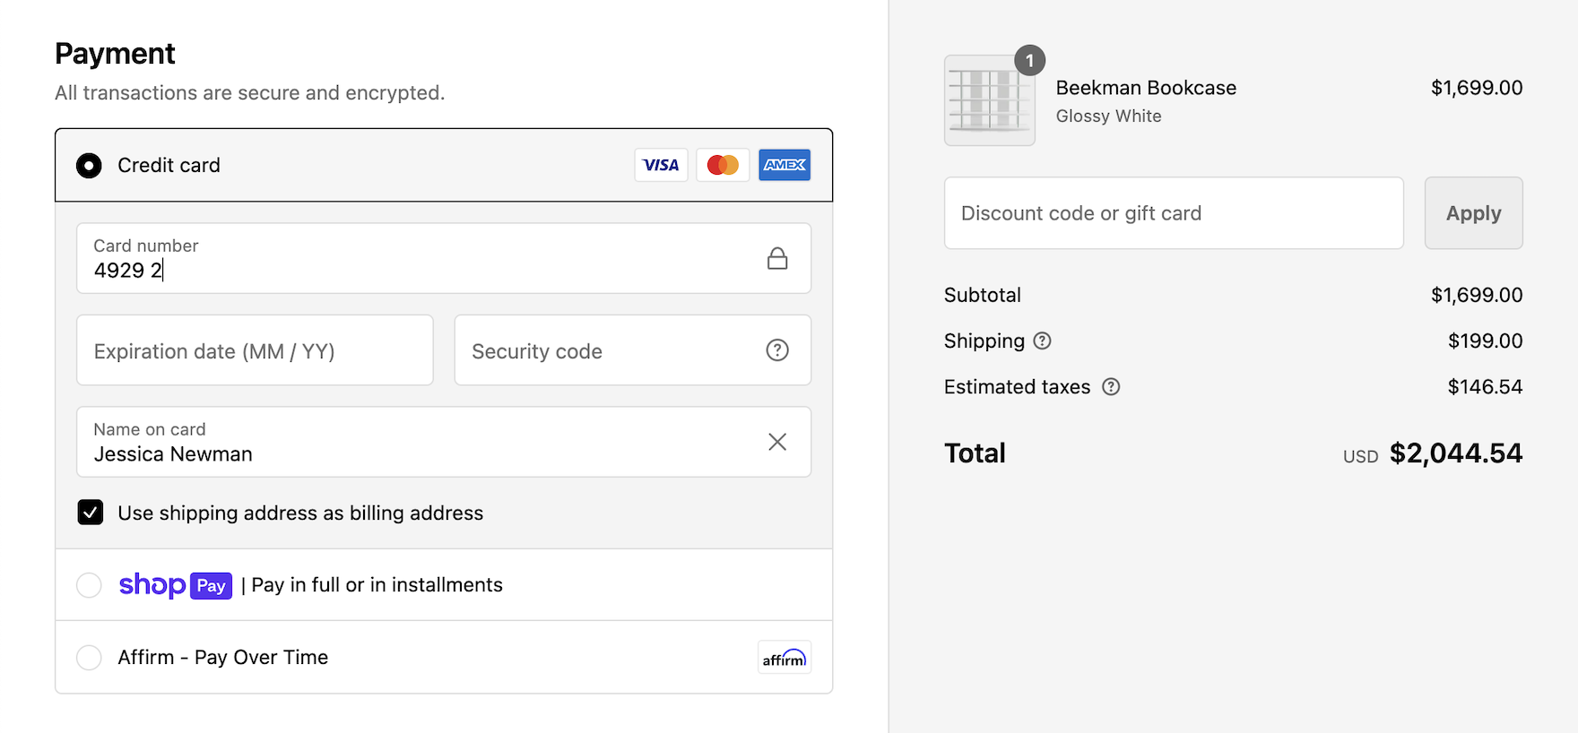Click the Security code input field
1578x733 pixels.
[x=610, y=350]
